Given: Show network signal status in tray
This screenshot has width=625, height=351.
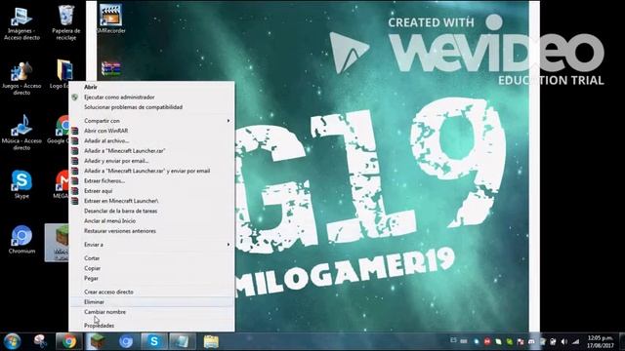Looking at the screenshot, I should (x=576, y=341).
